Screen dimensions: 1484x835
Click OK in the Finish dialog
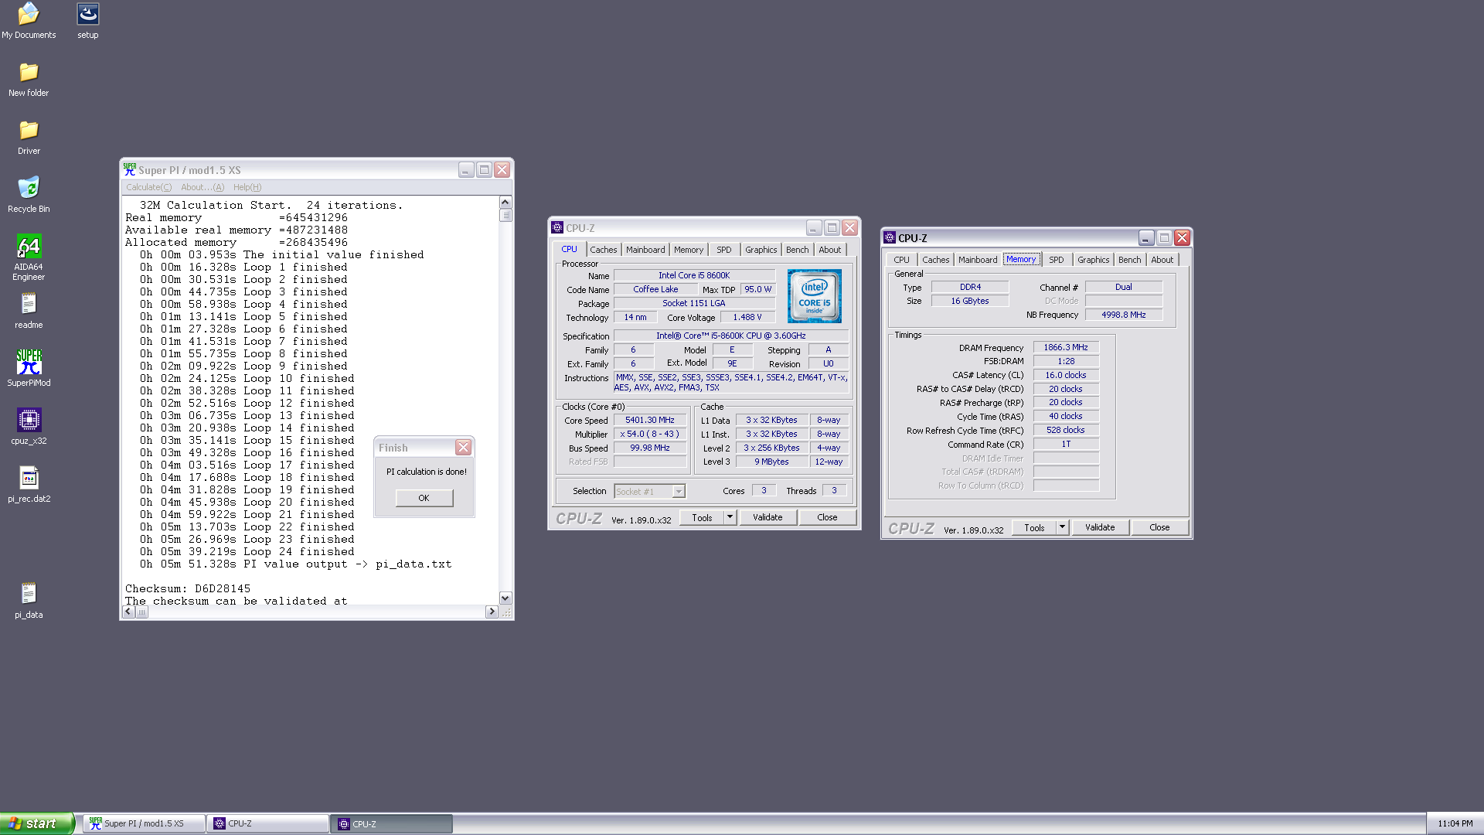coord(424,498)
